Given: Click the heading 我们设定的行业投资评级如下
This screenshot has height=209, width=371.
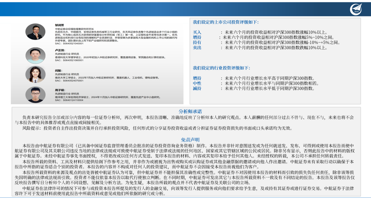Looking at the screenshot, I should coord(222,68).
